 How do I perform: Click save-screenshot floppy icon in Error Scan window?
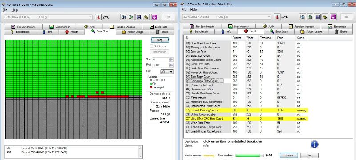(139, 17)
